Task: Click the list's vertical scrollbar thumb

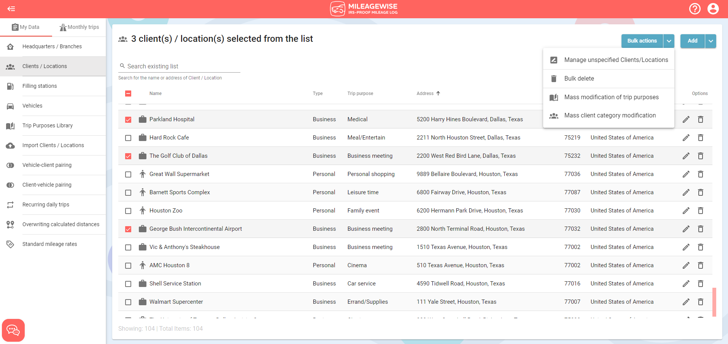Action: click(714, 302)
